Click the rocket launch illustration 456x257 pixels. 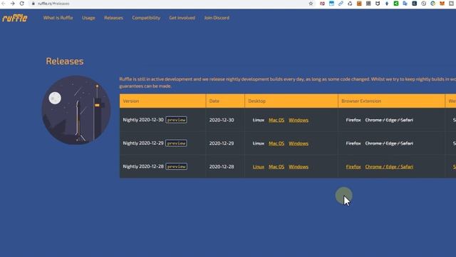click(76, 110)
